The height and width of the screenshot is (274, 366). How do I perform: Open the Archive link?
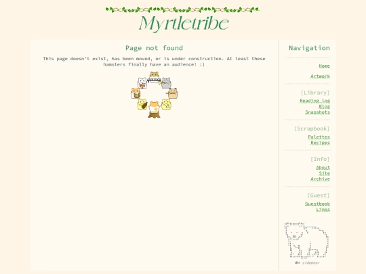tap(320, 179)
